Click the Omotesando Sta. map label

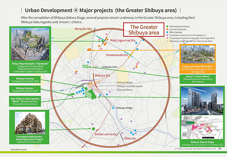point(117,55)
